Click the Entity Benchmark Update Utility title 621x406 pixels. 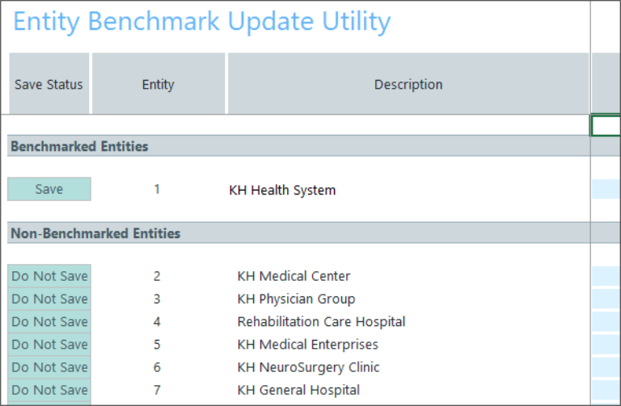pyautogui.click(x=202, y=22)
